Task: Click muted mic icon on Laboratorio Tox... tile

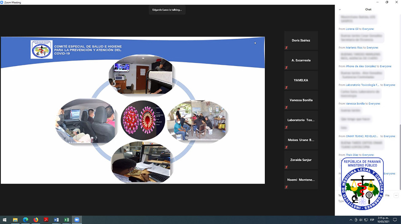Action: pos(286,127)
